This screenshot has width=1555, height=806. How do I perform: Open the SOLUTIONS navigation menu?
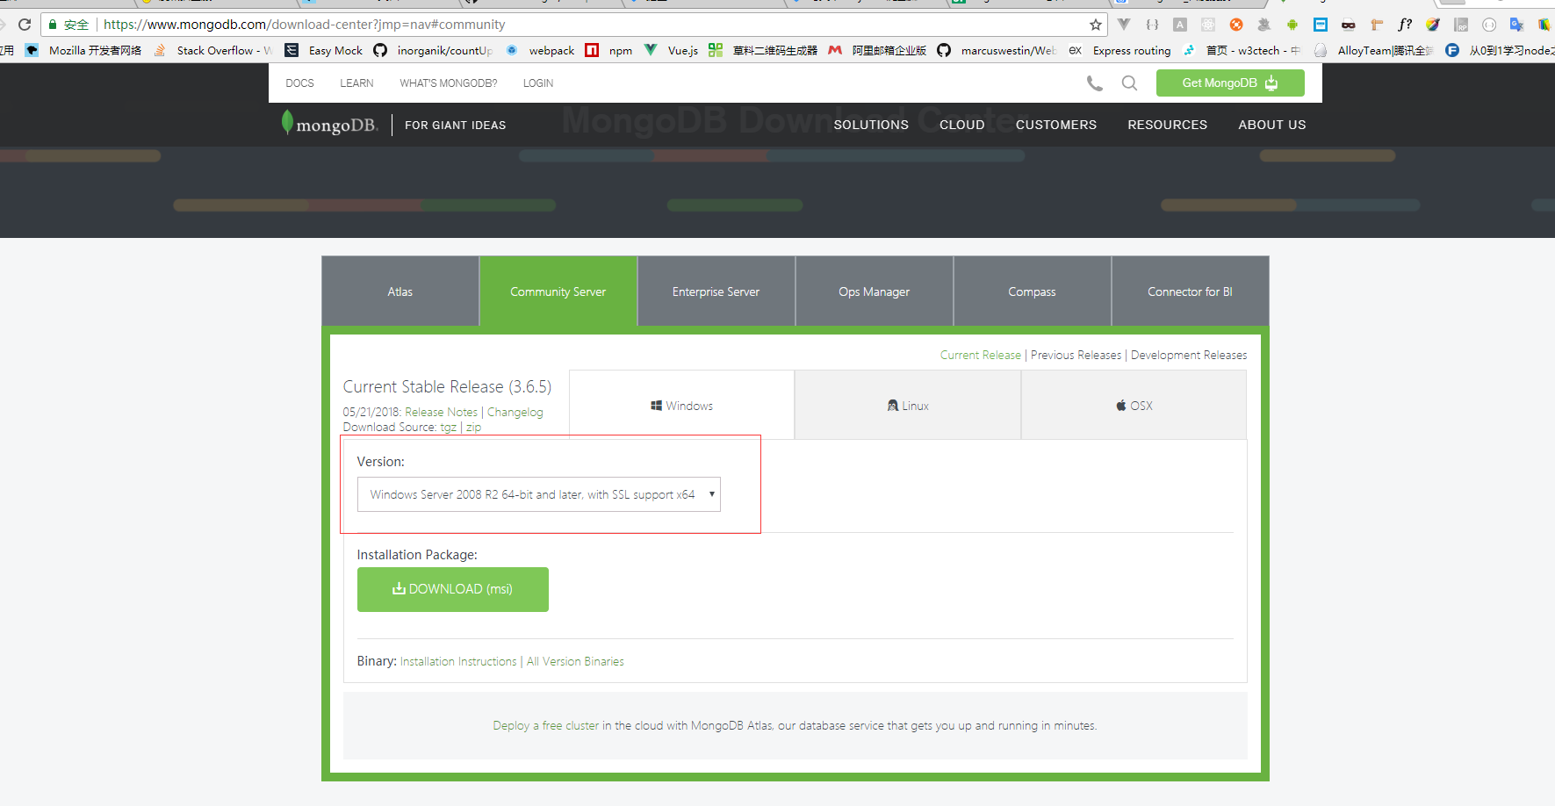(x=871, y=125)
